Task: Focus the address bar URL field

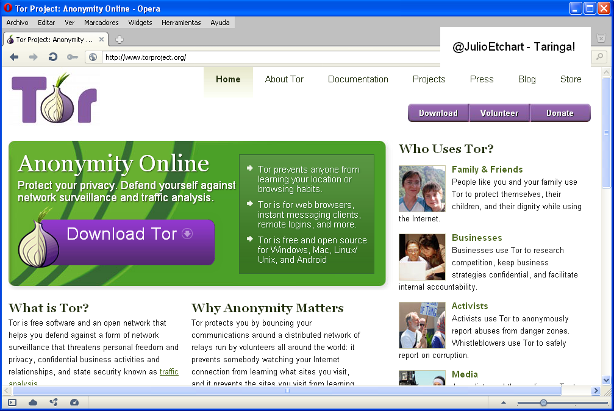Action: point(271,57)
